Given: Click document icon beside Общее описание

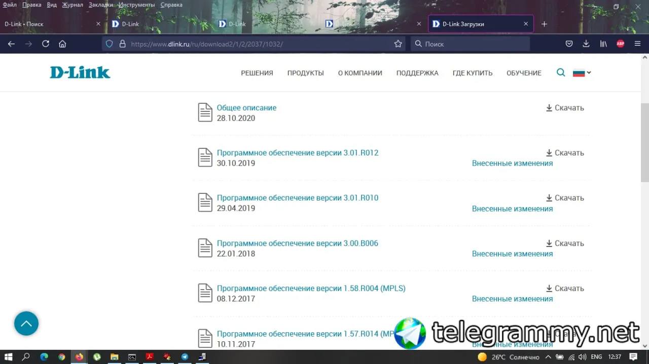Looking at the screenshot, I should 205,112.
